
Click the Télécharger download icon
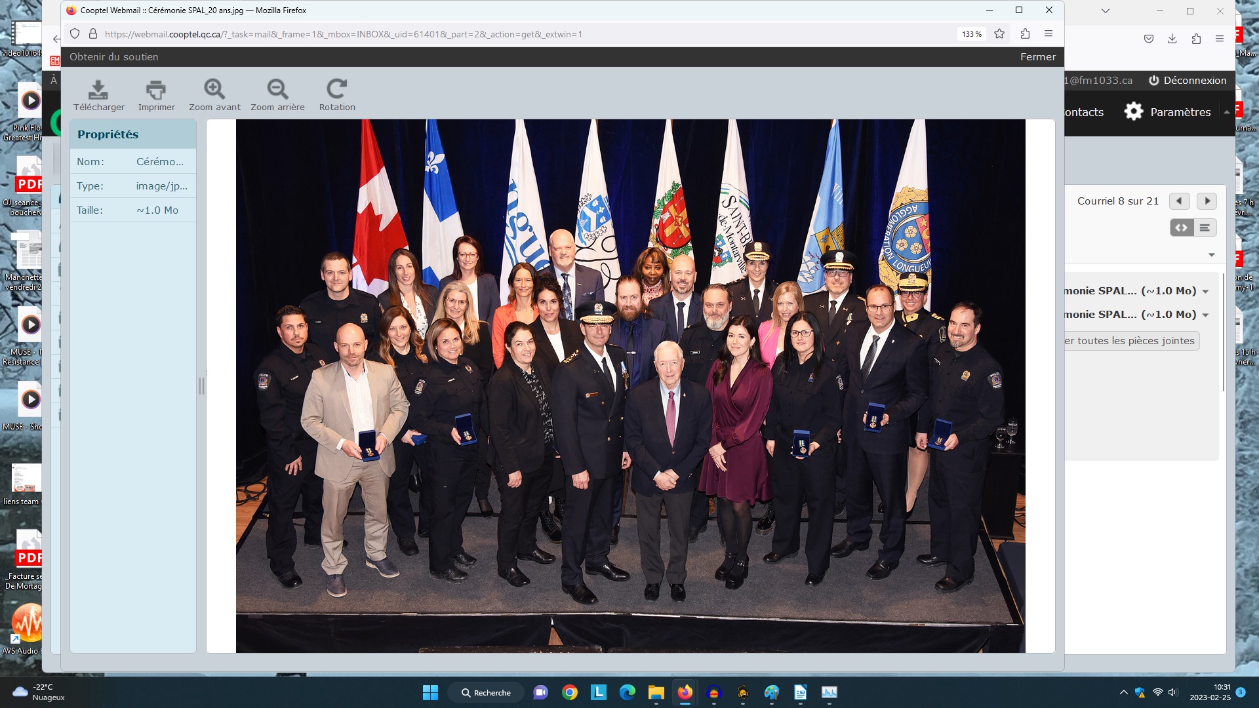click(x=98, y=89)
